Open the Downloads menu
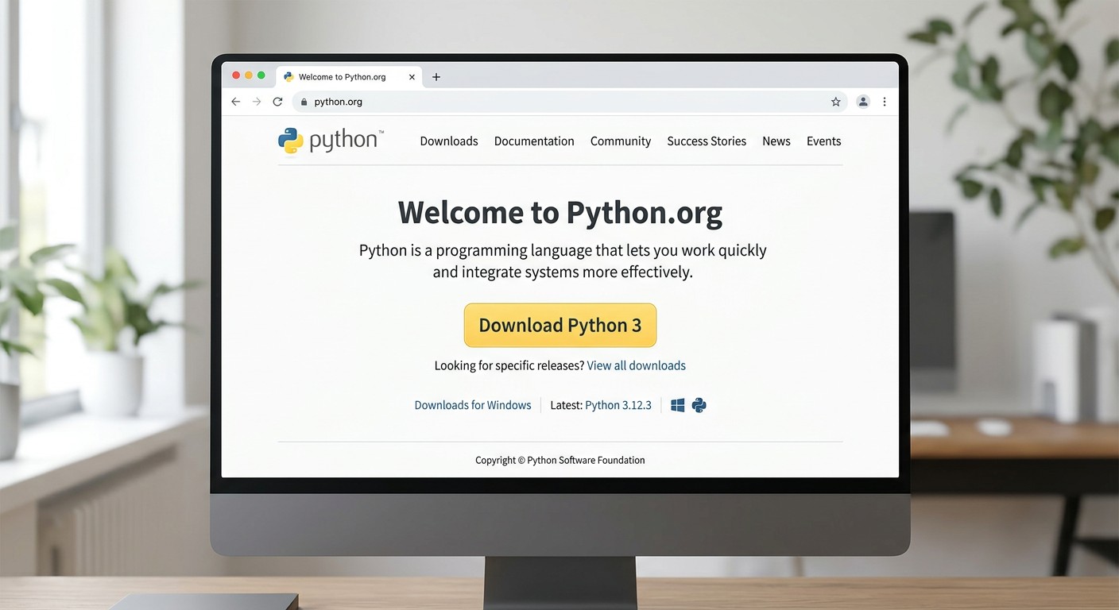1119x610 pixels. [449, 141]
